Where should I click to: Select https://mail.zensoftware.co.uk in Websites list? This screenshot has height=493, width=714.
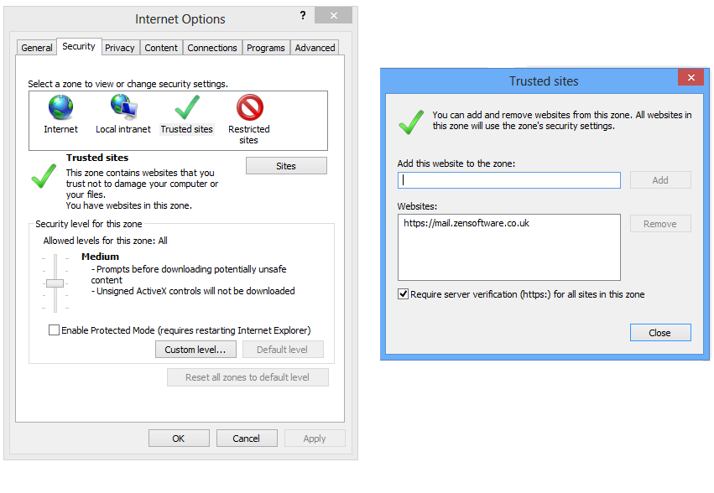tap(466, 223)
